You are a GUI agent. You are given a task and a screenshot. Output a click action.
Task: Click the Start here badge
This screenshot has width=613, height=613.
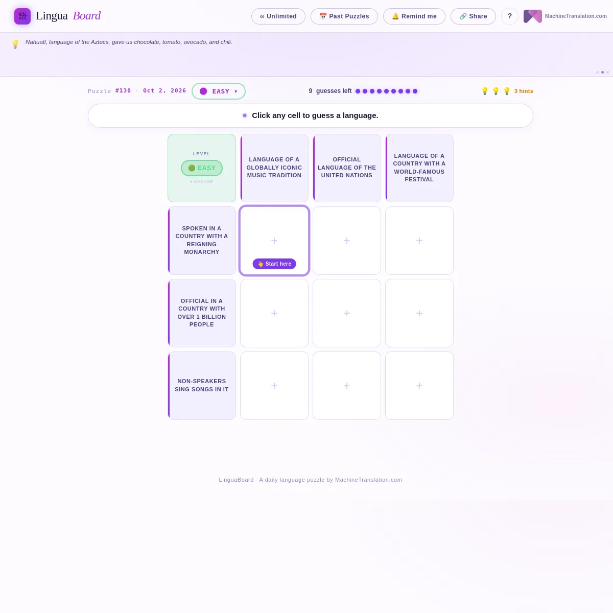point(274,264)
